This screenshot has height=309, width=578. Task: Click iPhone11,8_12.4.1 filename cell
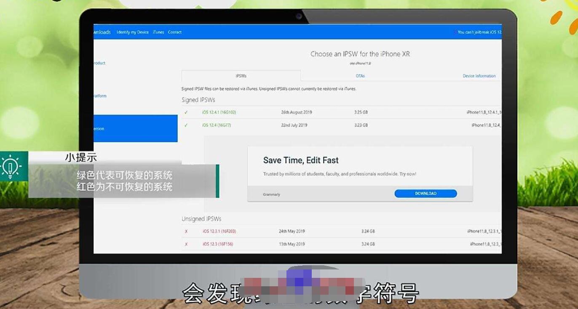click(484, 112)
